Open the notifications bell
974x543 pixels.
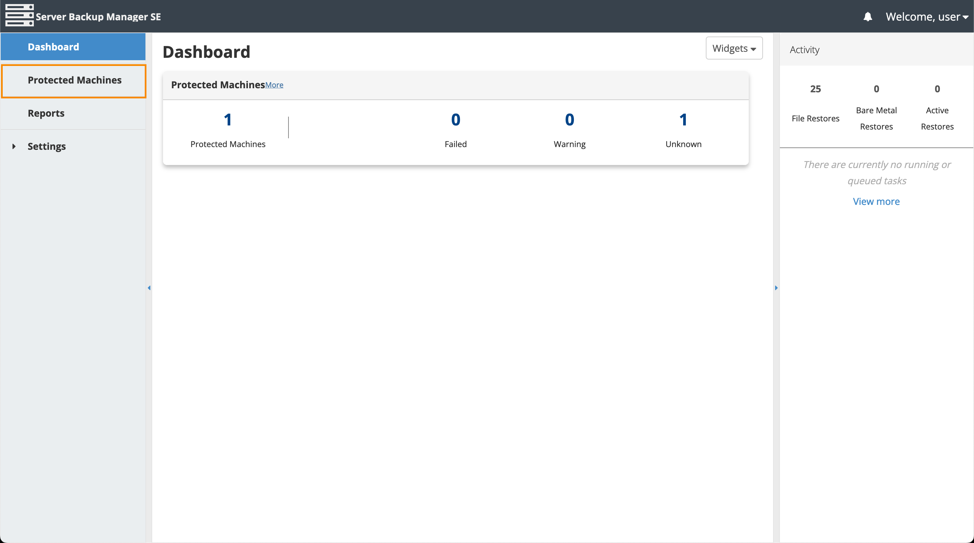pos(868,17)
